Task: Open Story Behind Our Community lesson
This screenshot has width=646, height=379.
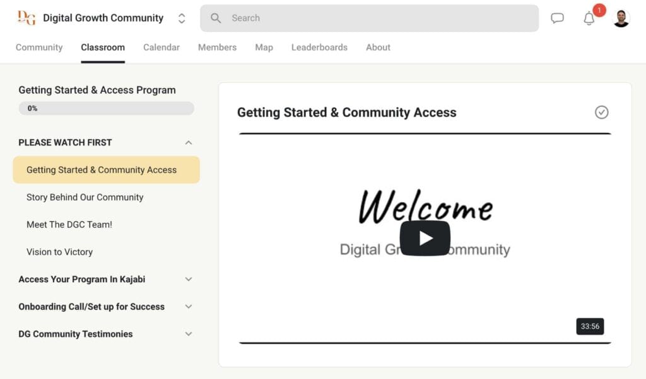Action: pyautogui.click(x=85, y=197)
